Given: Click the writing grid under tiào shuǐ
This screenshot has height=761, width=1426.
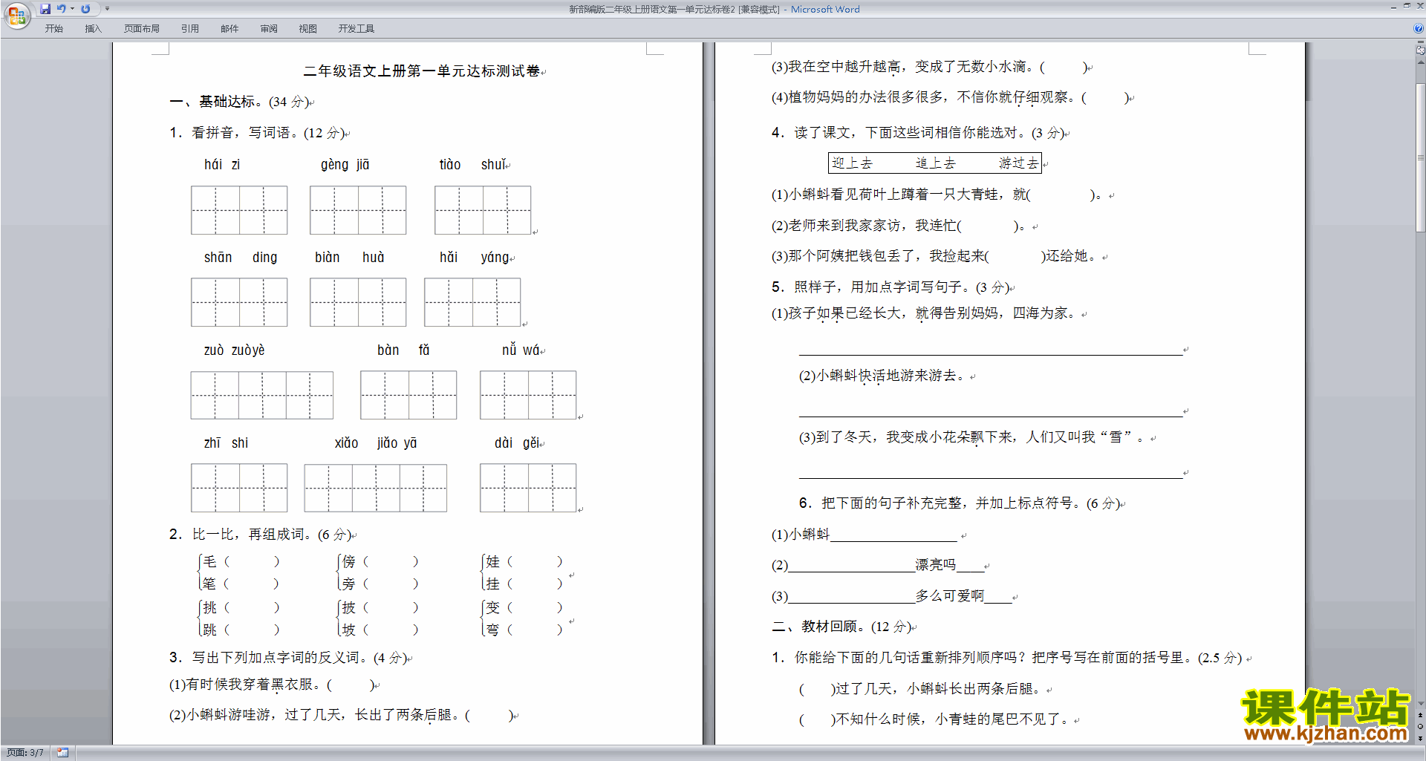Looking at the screenshot, I should [483, 210].
